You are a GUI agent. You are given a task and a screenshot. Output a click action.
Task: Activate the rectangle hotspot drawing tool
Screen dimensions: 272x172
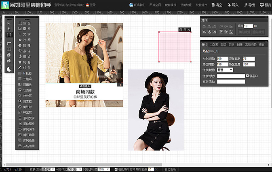(9, 35)
